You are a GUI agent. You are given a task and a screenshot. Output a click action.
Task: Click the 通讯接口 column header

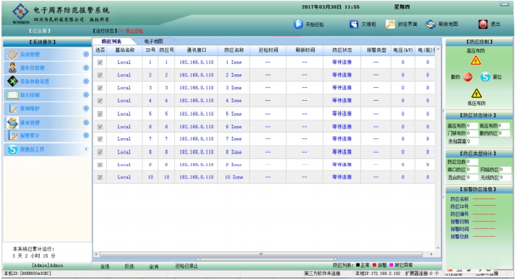click(x=196, y=50)
